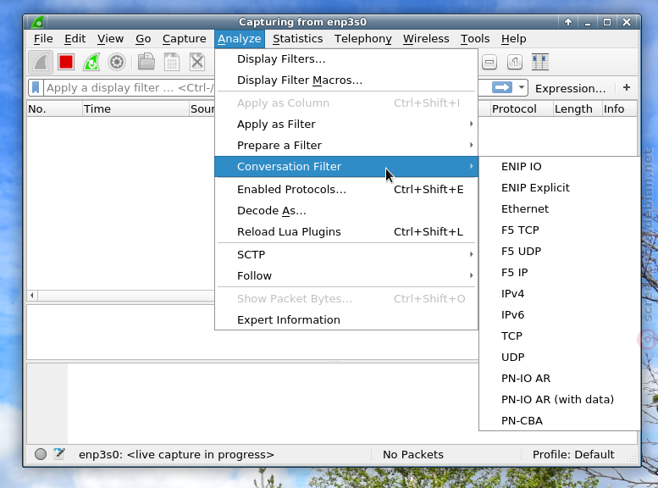
Task: Click the open capture file icon
Action: pos(147,62)
